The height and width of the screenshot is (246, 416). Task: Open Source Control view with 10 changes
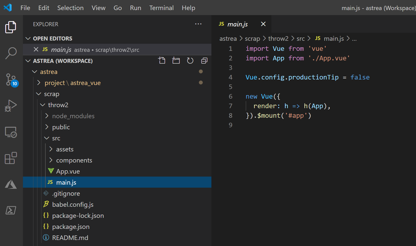11,80
